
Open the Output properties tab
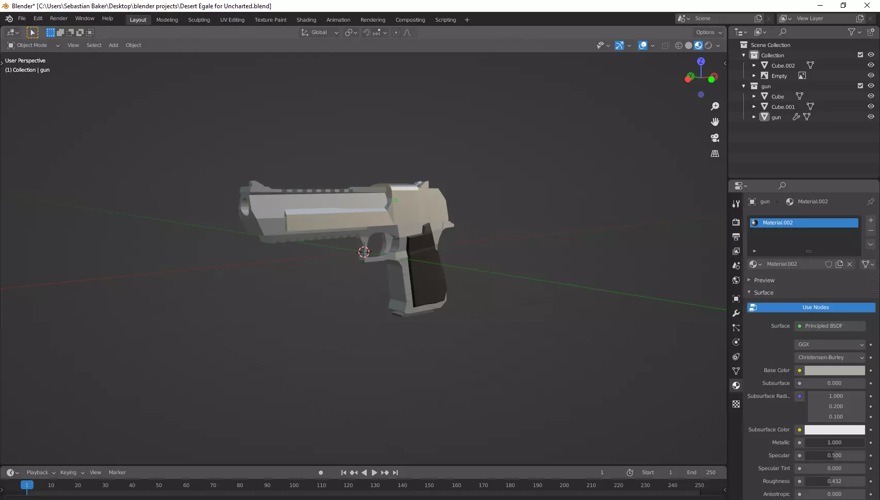click(736, 236)
